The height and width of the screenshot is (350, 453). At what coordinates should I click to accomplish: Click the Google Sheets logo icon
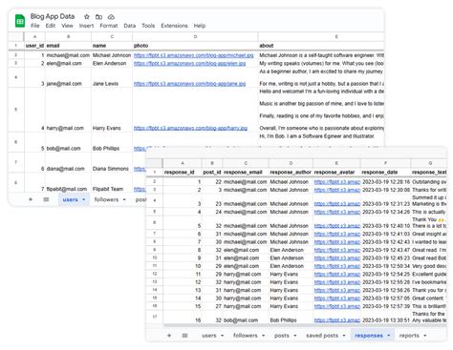(20, 21)
